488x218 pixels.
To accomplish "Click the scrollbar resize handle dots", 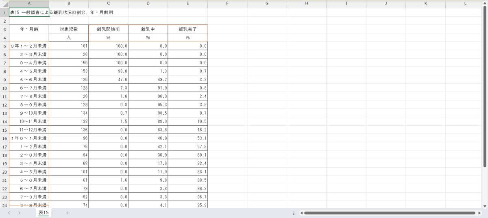I will (294, 213).
